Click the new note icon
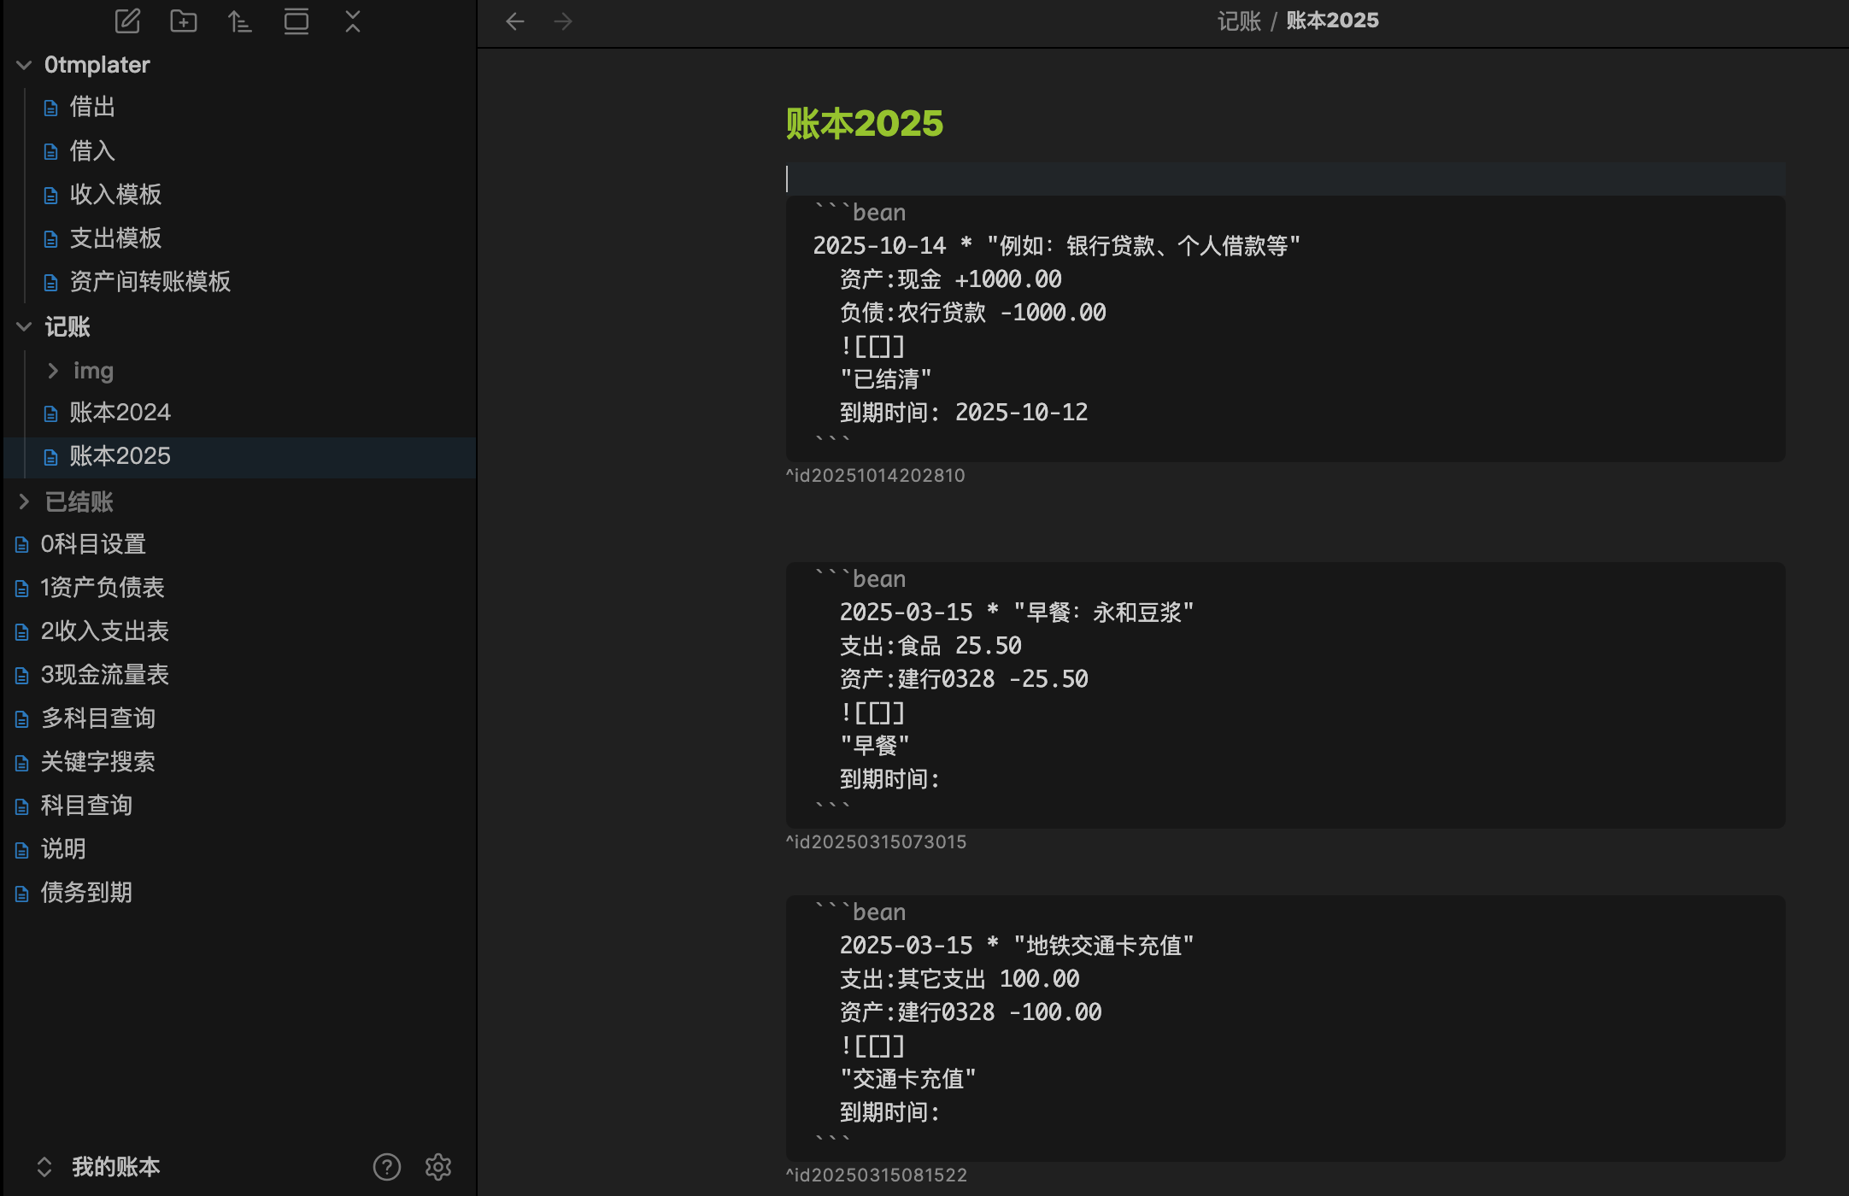The height and width of the screenshot is (1196, 1849). tap(127, 21)
